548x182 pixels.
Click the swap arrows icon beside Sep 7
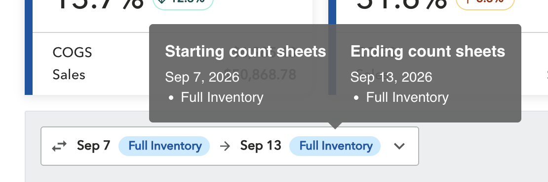[x=59, y=146]
